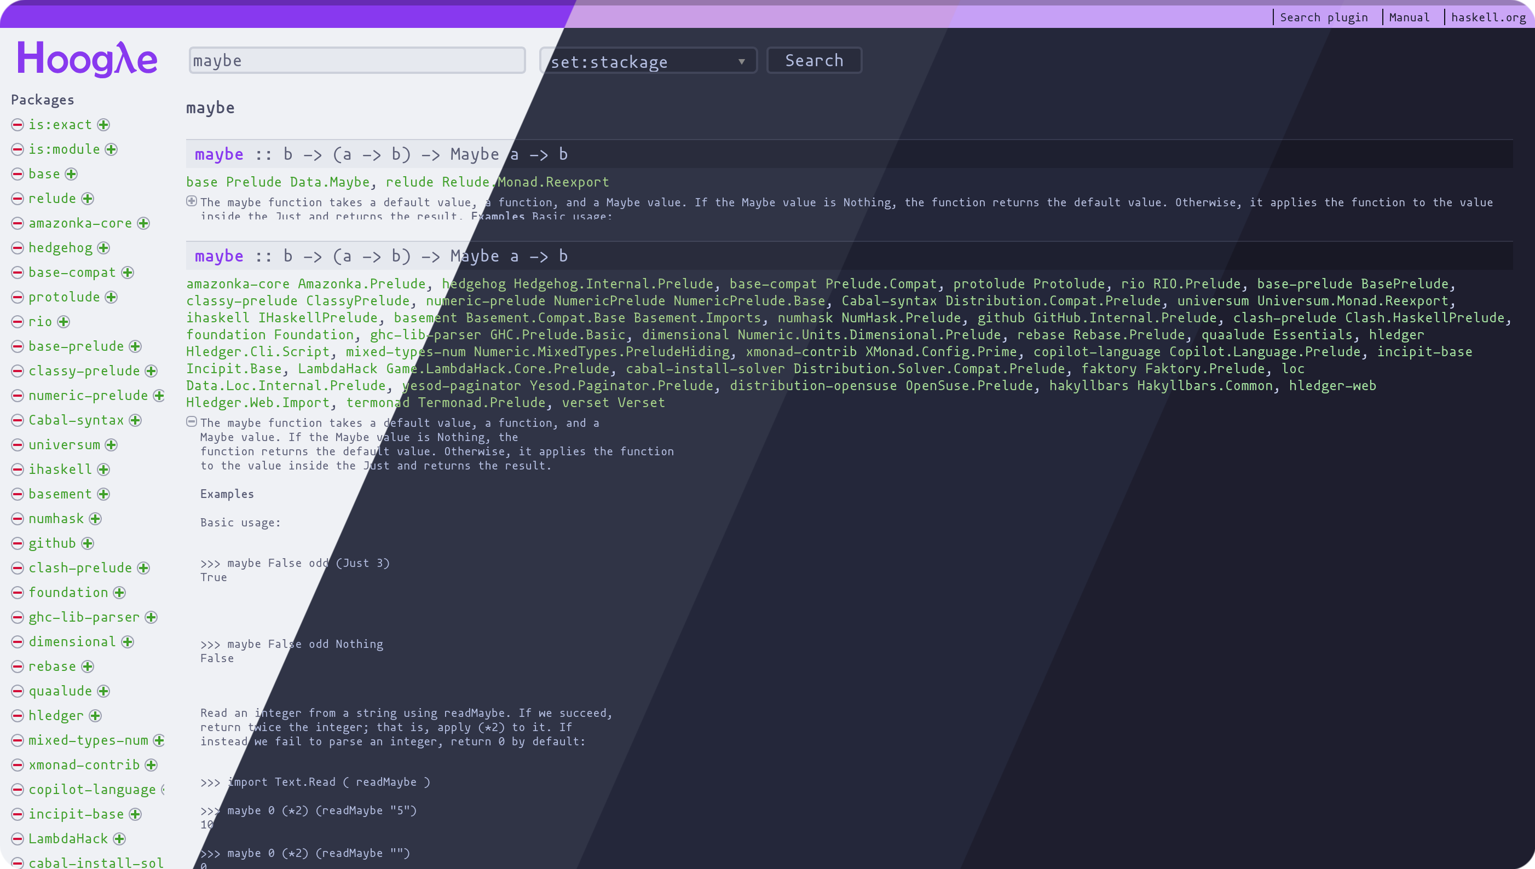This screenshot has width=1535, height=869.
Task: Exclude base-compat with minus icon
Action: click(x=18, y=273)
